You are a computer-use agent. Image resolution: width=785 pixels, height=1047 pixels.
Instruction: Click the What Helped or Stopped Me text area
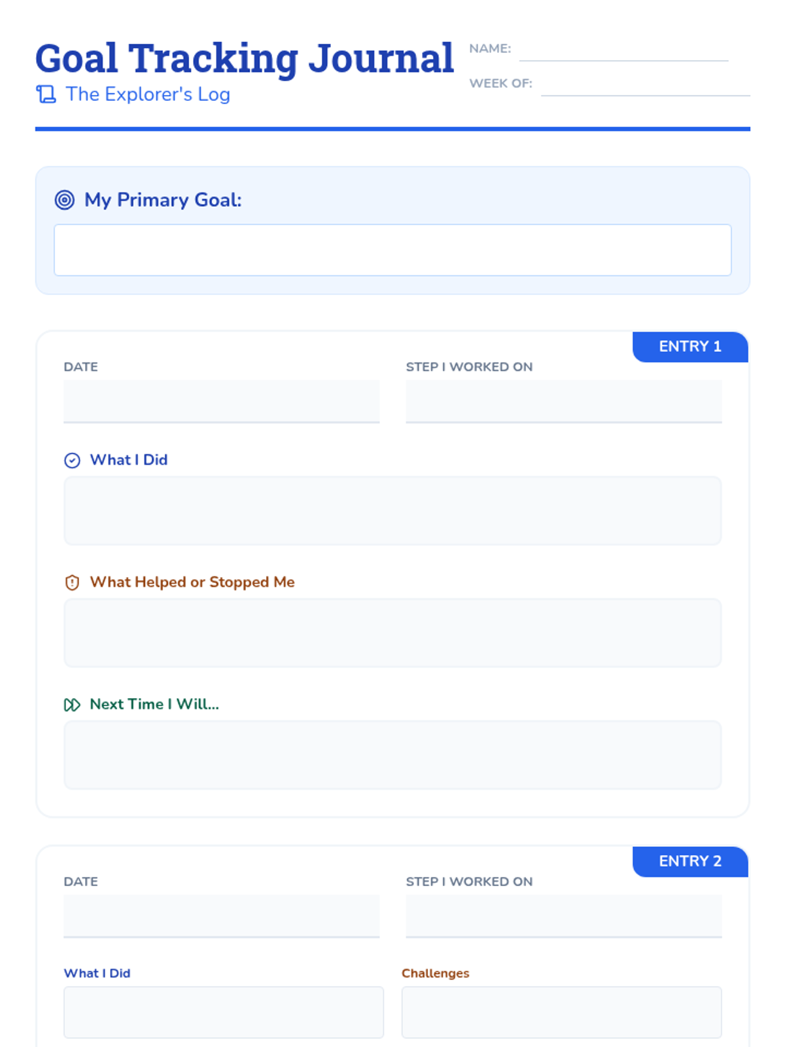point(392,633)
